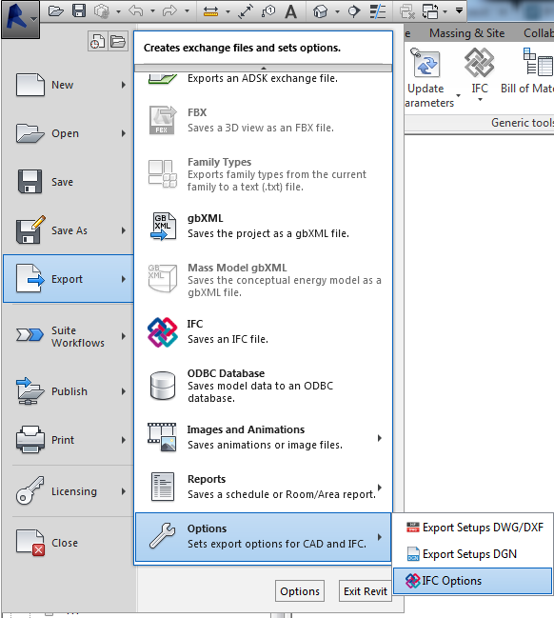554x618 pixels.
Task: Click the colorful IFC export icon
Action: click(163, 332)
